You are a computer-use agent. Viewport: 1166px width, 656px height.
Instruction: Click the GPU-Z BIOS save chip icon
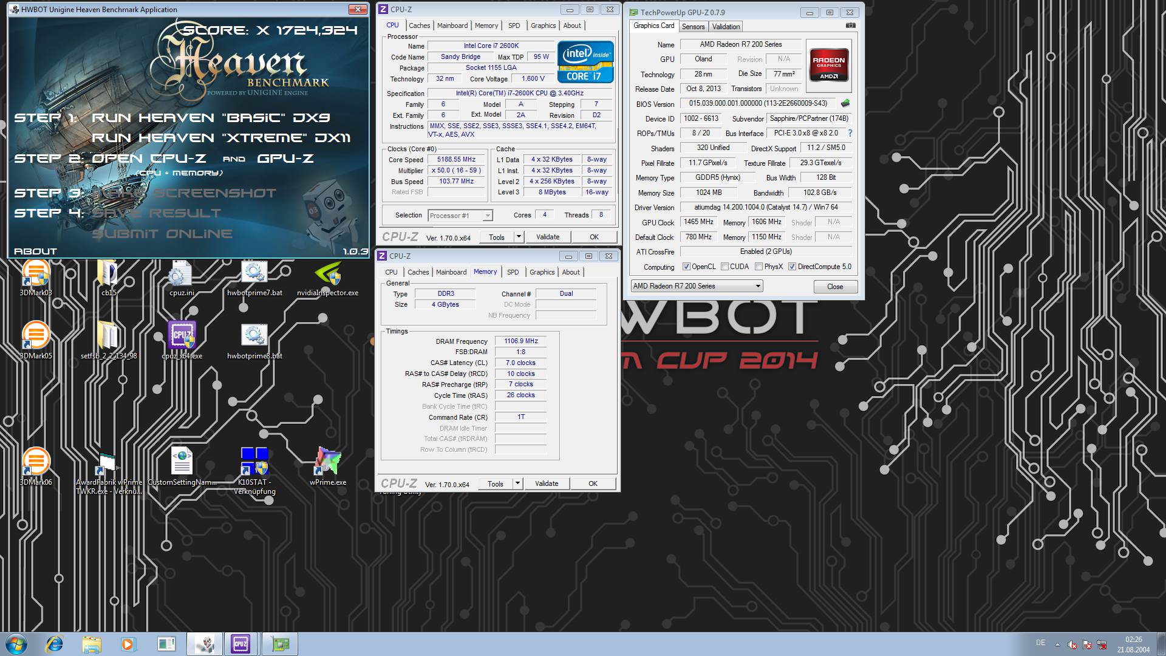[845, 103]
